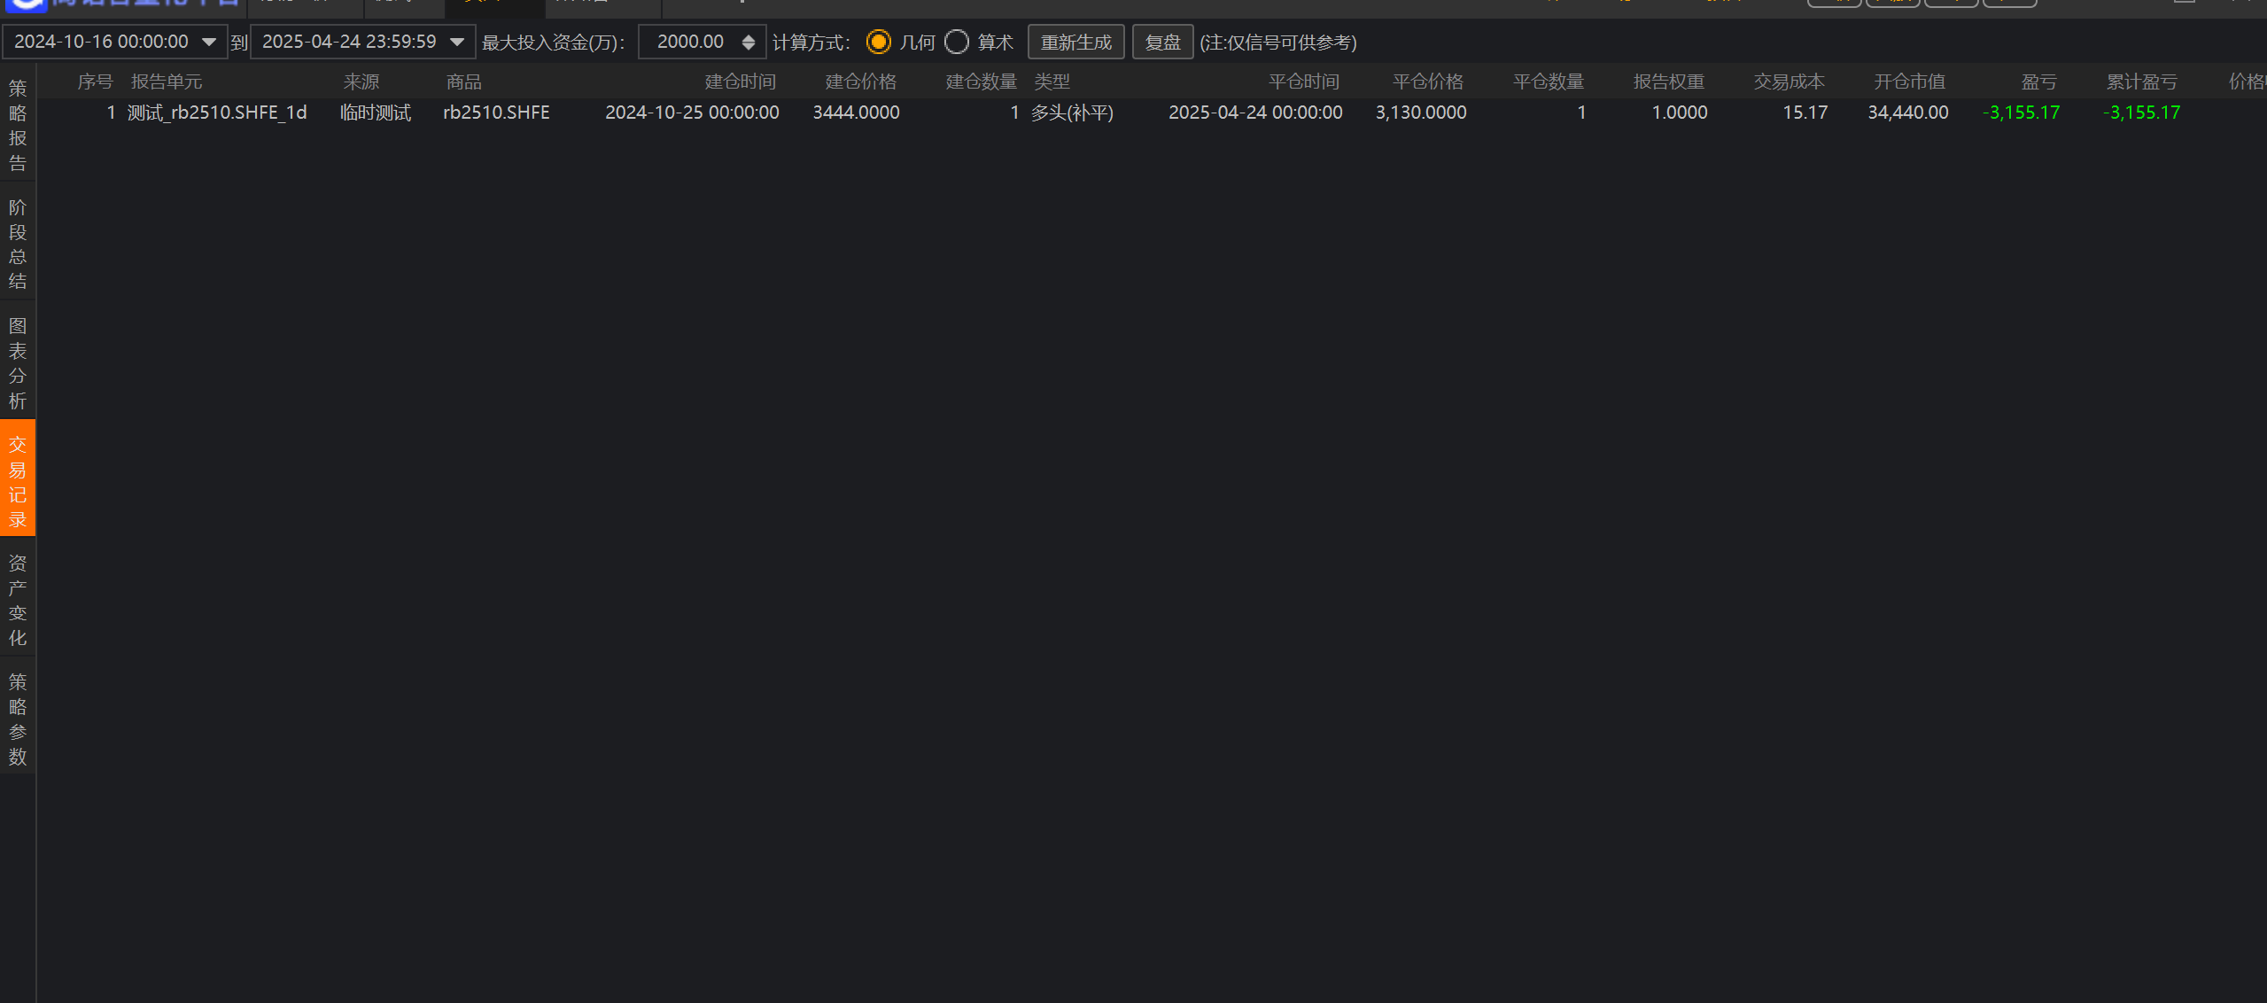Select the 算术 calculation radio button

coord(957,42)
